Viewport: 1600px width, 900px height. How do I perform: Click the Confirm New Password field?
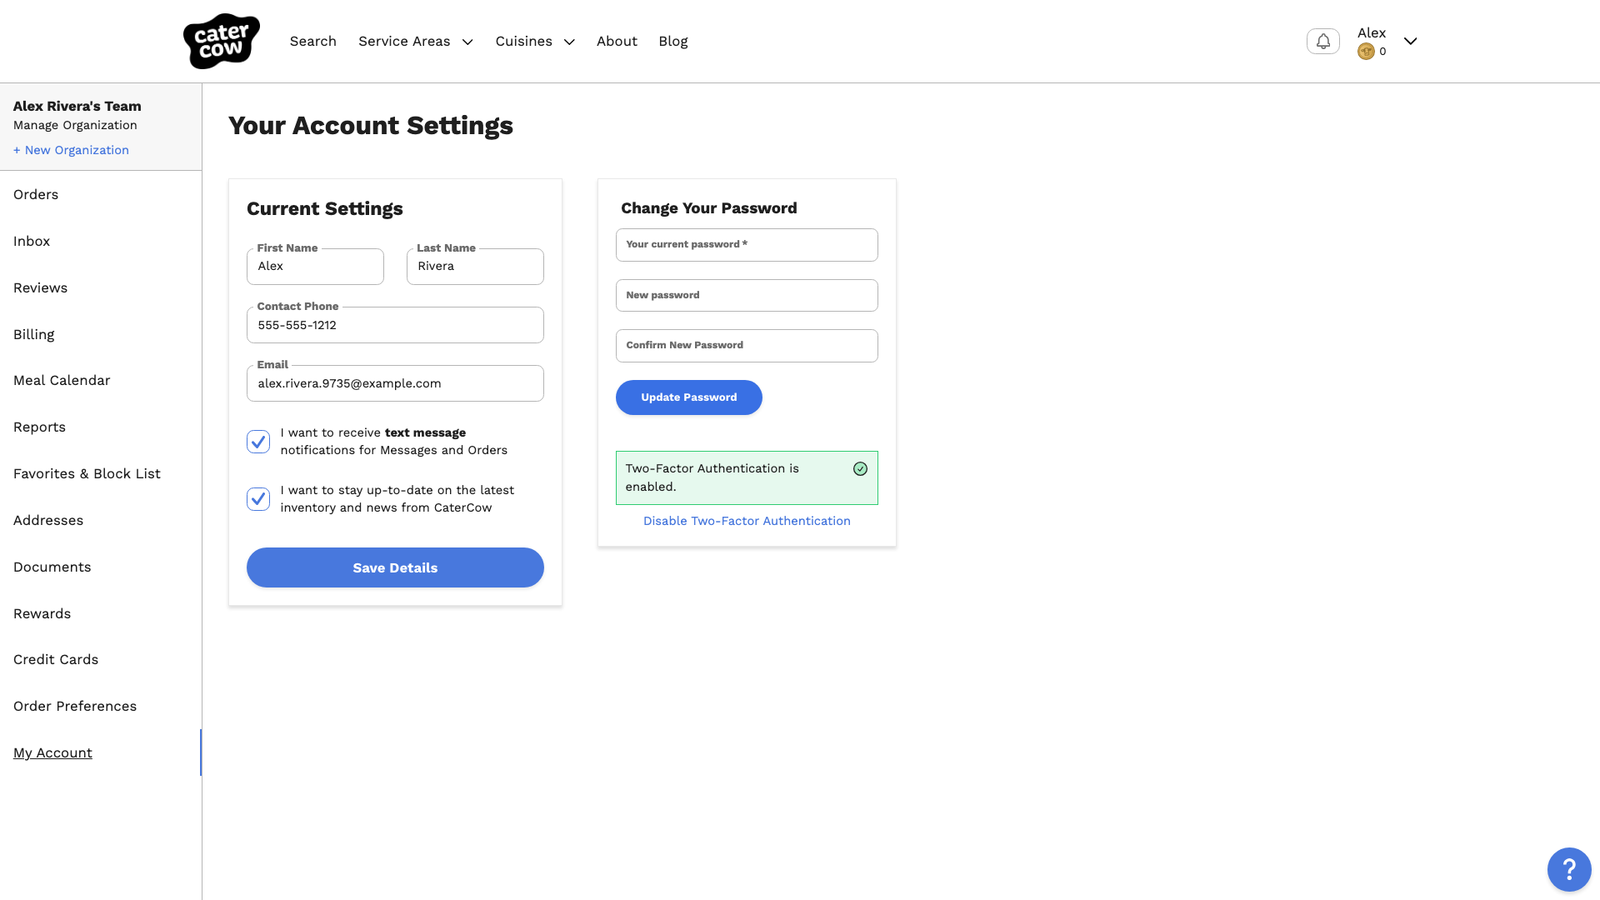tap(747, 346)
